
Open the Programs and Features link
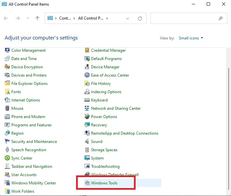point(31,125)
